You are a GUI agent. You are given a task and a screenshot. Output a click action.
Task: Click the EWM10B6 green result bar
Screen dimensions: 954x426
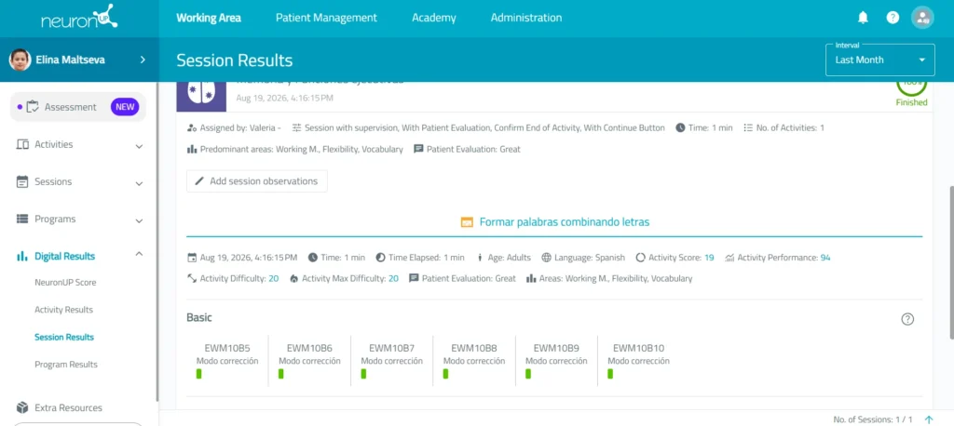[x=281, y=374]
